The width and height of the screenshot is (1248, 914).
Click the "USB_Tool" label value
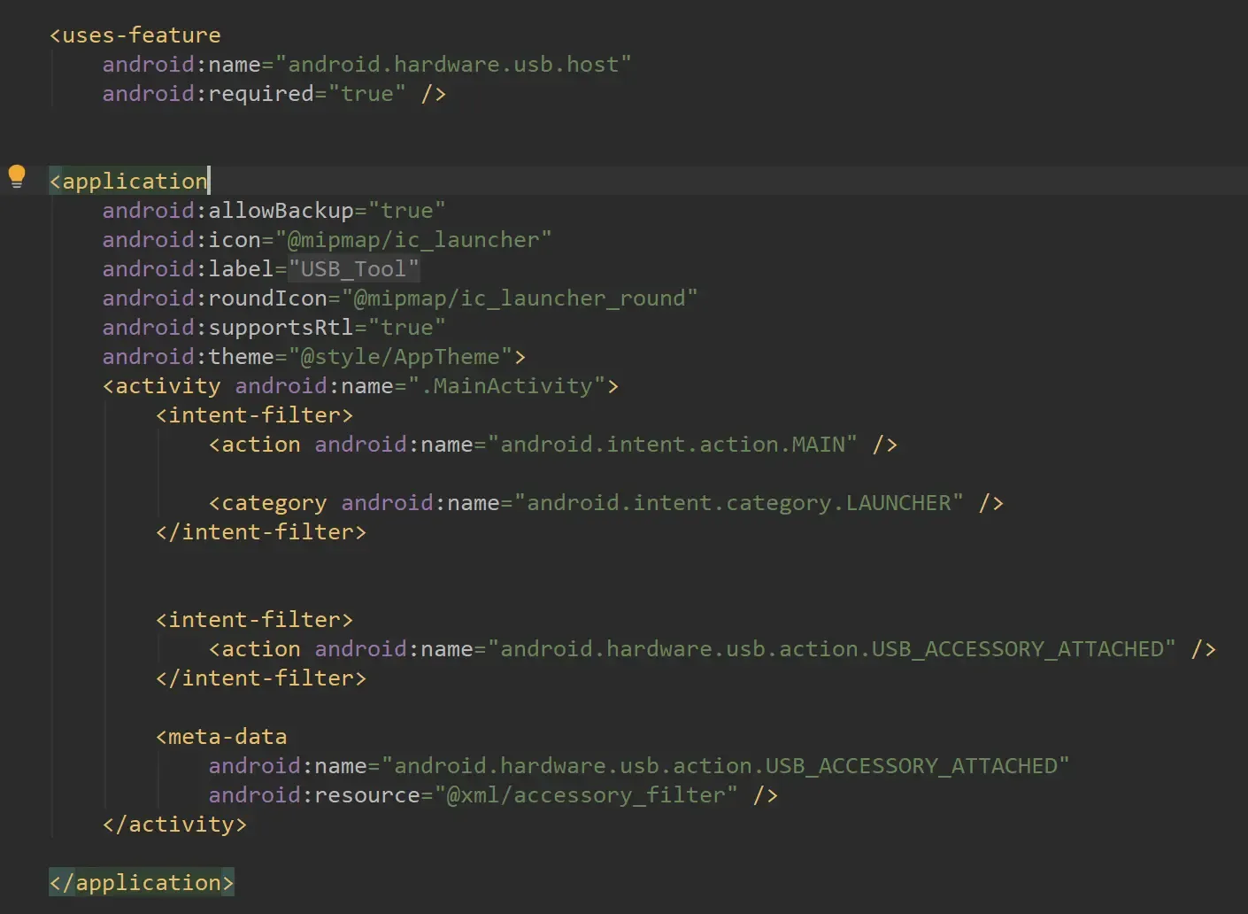(x=354, y=269)
